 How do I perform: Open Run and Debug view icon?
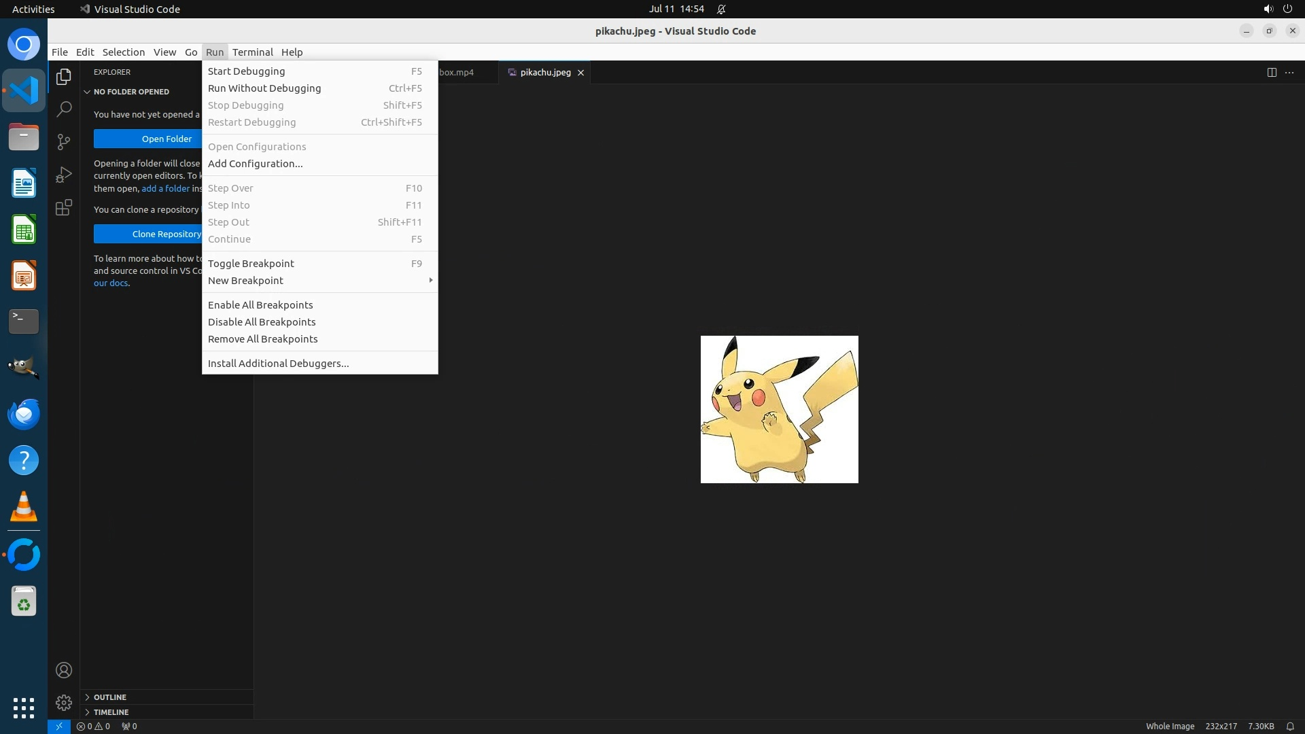(x=64, y=175)
